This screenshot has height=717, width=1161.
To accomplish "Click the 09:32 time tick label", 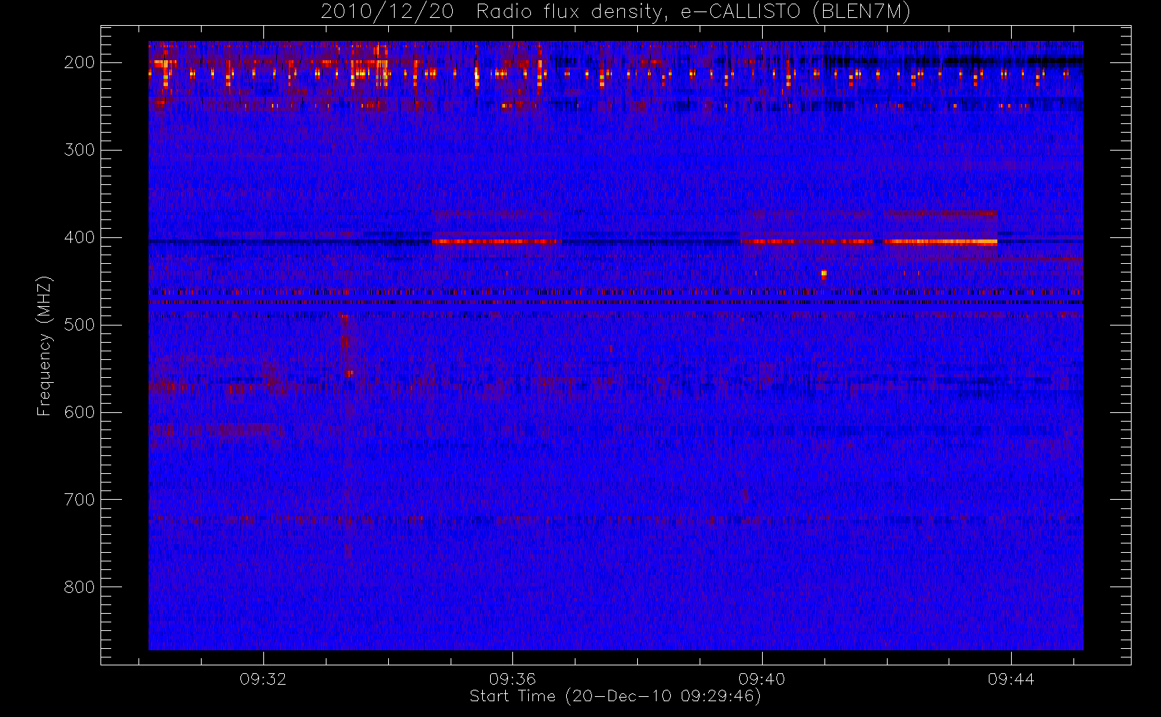I will click(x=263, y=679).
